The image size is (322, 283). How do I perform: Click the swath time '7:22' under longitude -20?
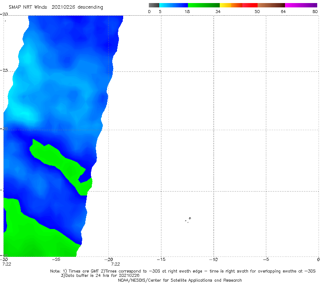(x=115, y=264)
